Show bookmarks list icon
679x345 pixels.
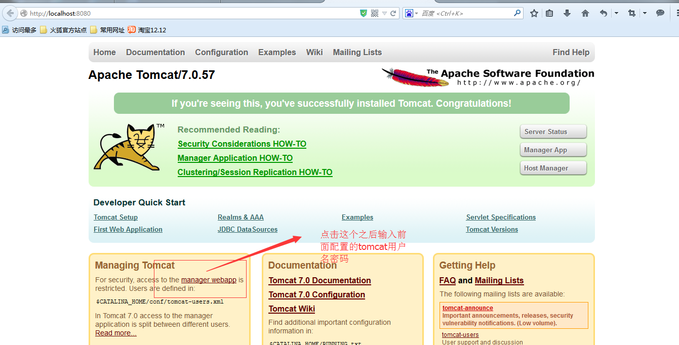point(549,13)
